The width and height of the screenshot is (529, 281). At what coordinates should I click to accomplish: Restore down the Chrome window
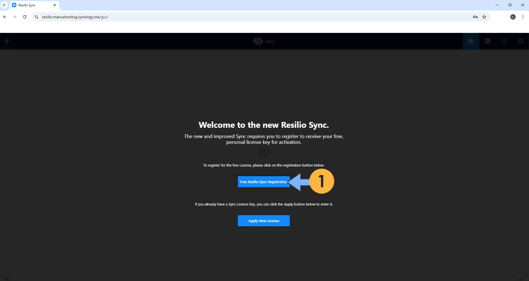pyautogui.click(x=510, y=5)
